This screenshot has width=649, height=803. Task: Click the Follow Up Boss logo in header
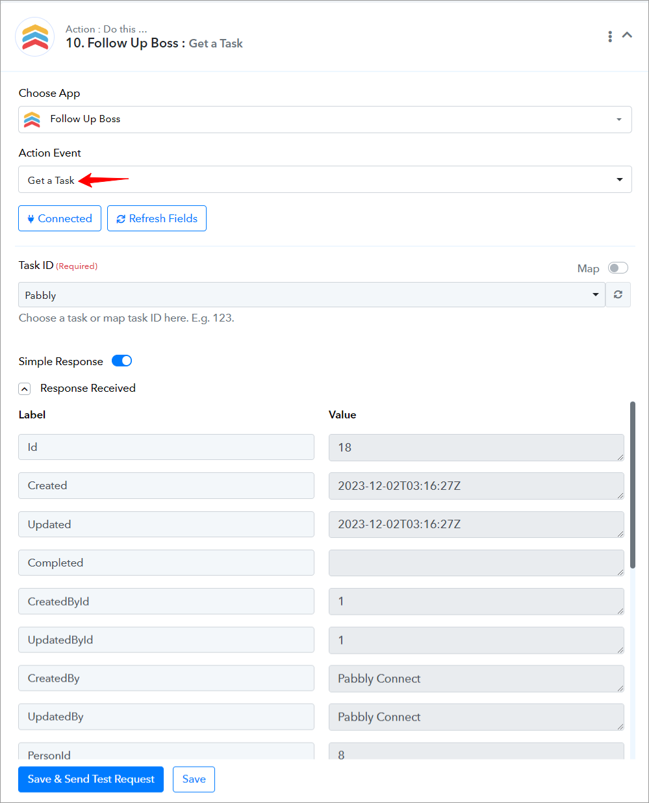click(35, 36)
